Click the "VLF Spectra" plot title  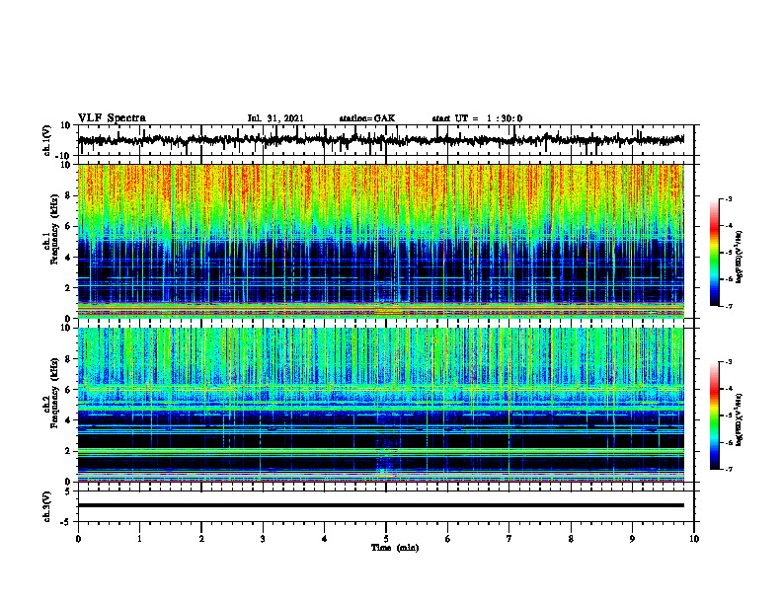click(112, 118)
